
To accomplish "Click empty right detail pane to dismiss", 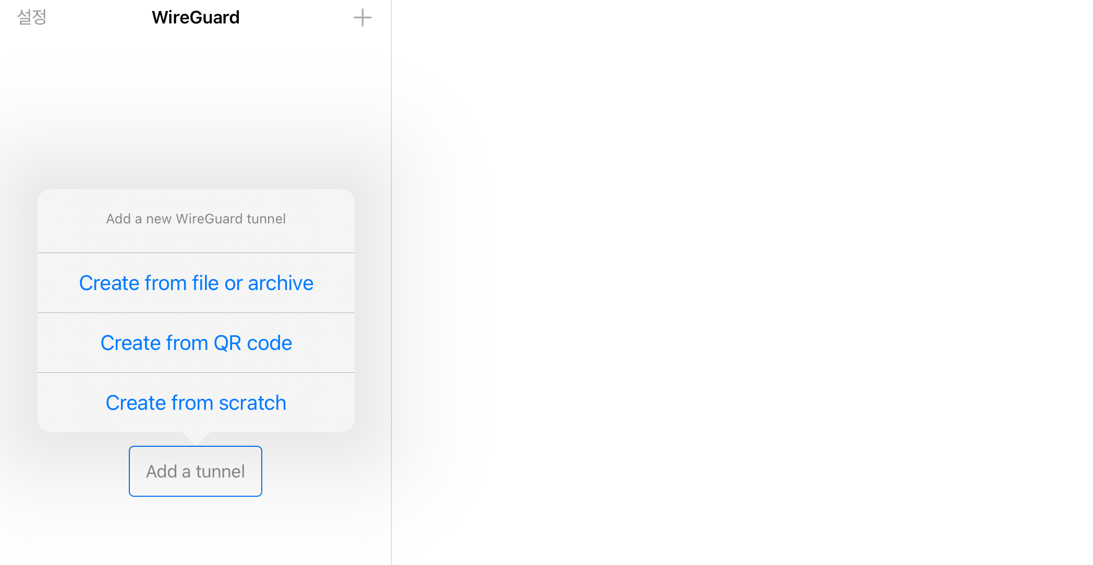I will coord(740,281).
